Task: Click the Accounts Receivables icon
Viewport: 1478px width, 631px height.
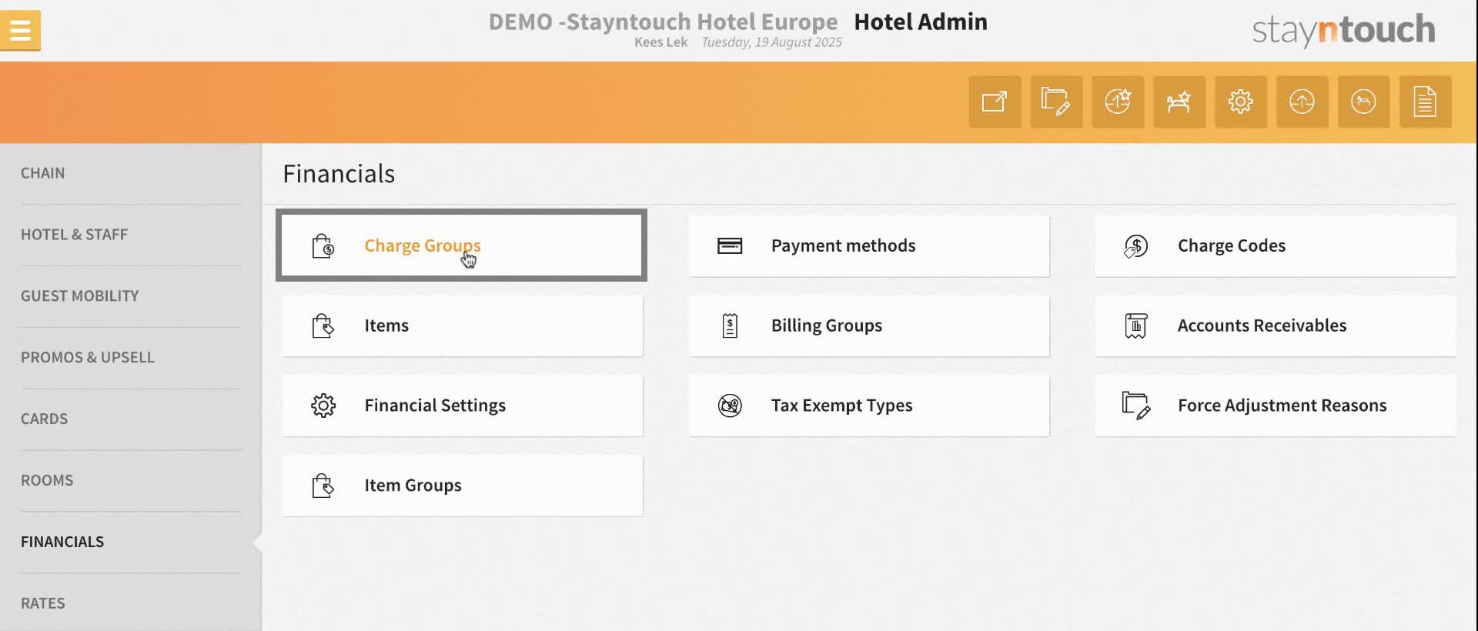Action: [x=1136, y=326]
